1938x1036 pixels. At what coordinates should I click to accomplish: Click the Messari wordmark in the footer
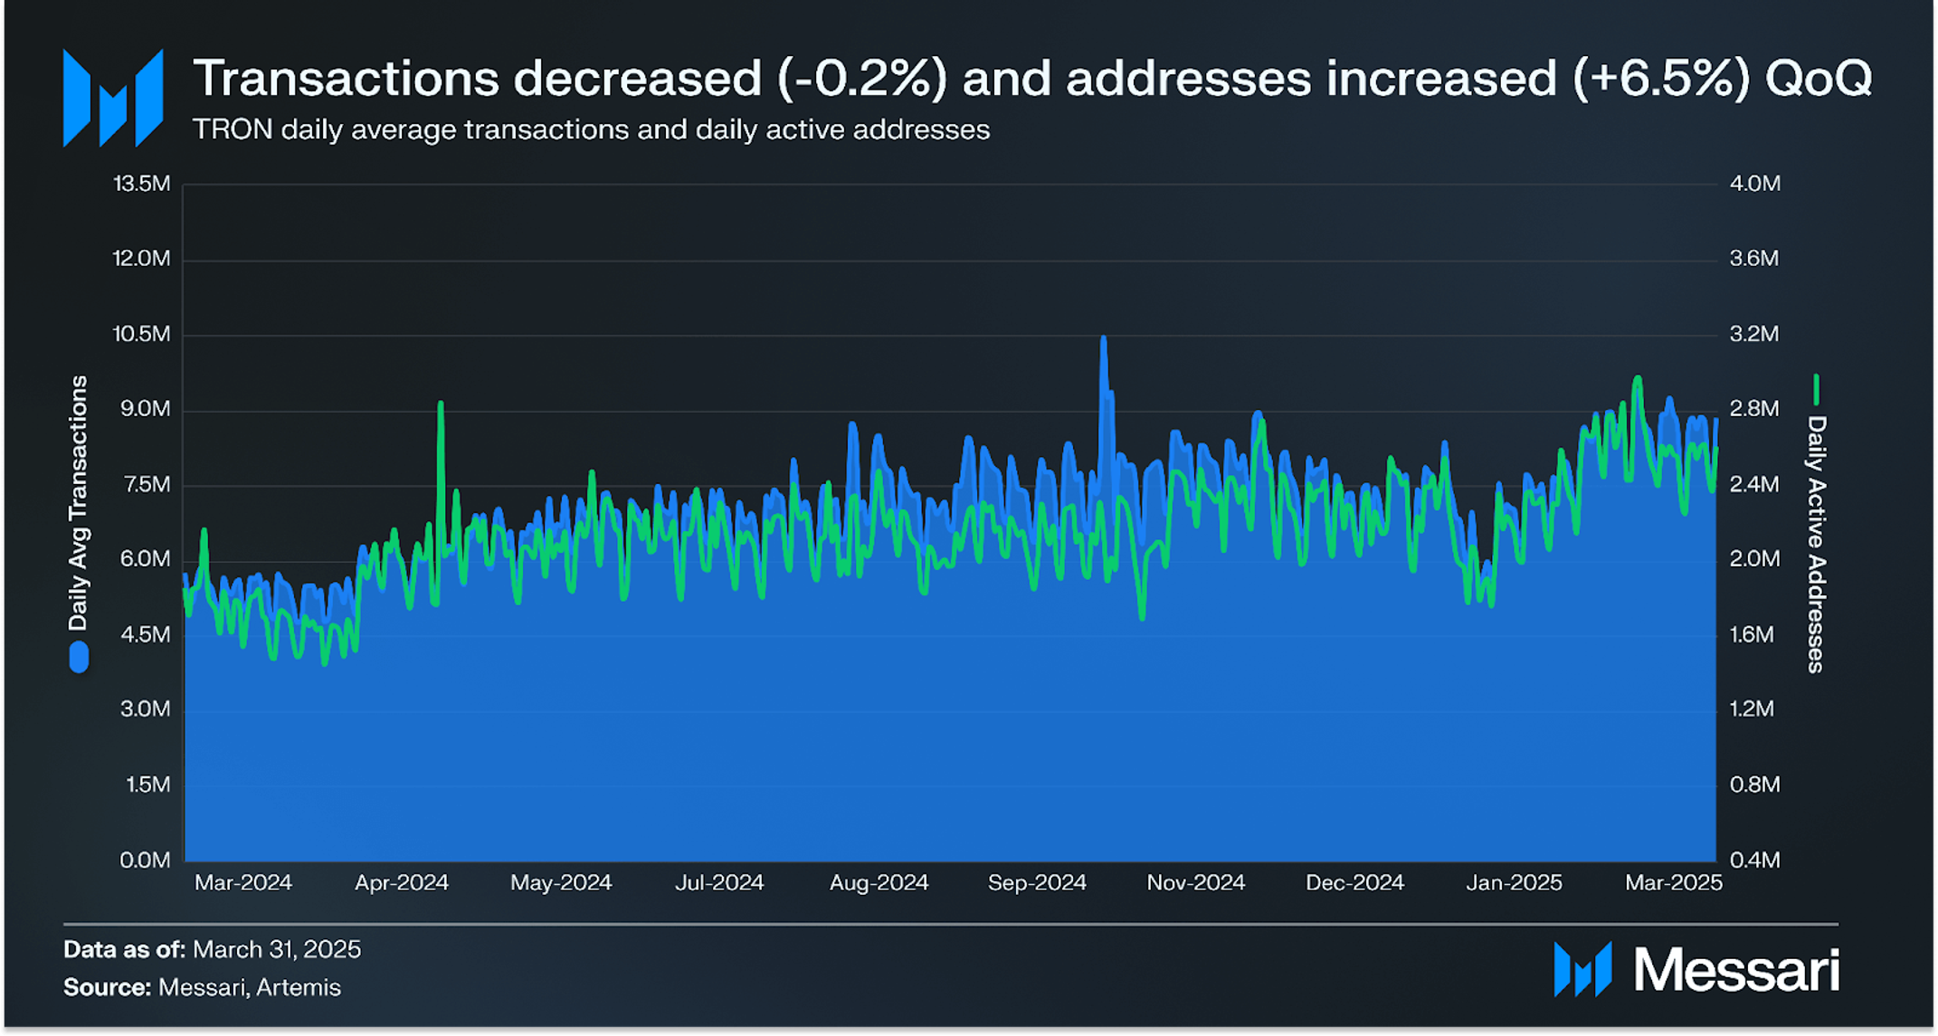point(1736,970)
